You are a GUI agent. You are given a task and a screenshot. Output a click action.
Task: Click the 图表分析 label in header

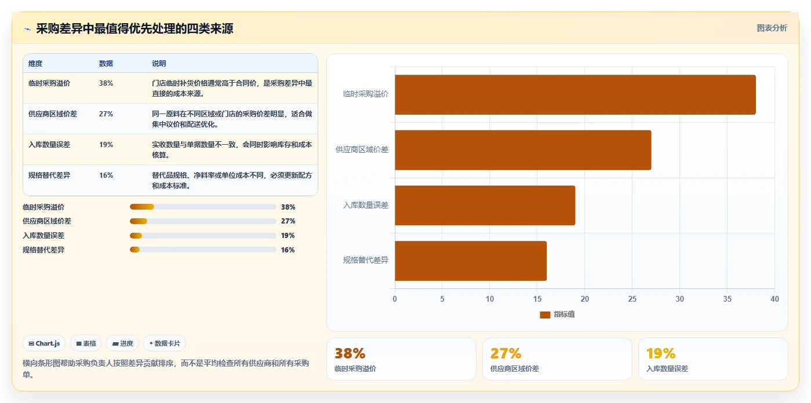coord(772,28)
